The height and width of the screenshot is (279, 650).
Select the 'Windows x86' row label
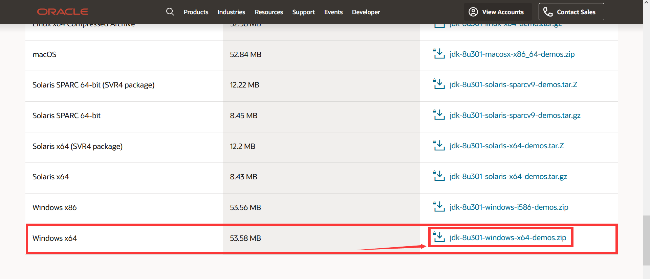point(55,207)
